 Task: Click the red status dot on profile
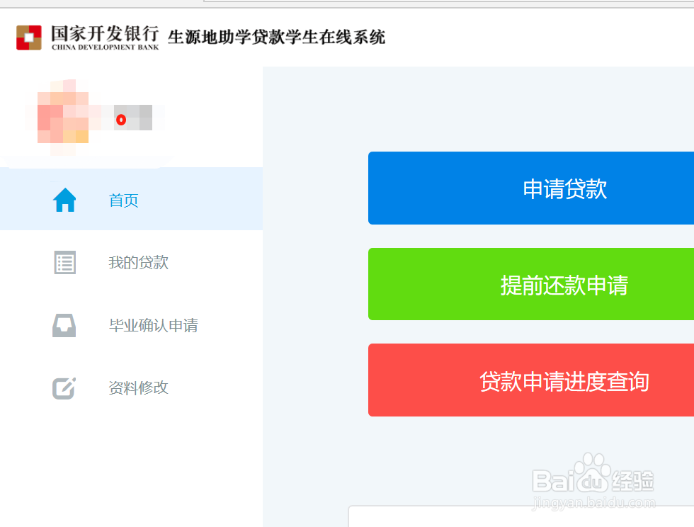click(x=121, y=119)
